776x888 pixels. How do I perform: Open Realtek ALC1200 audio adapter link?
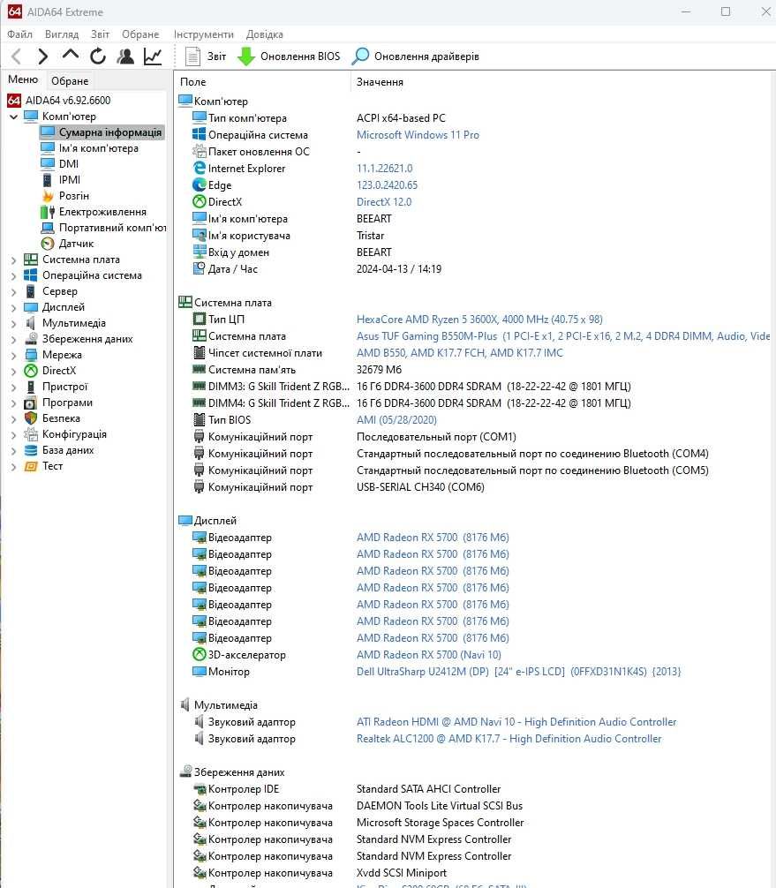pos(509,739)
